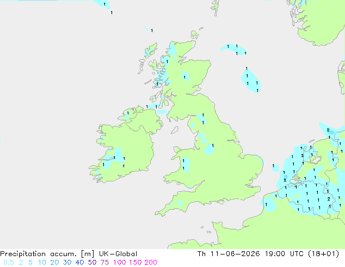
Task: Click the "Precipitation accum." title text
Action: pyautogui.click(x=38, y=254)
